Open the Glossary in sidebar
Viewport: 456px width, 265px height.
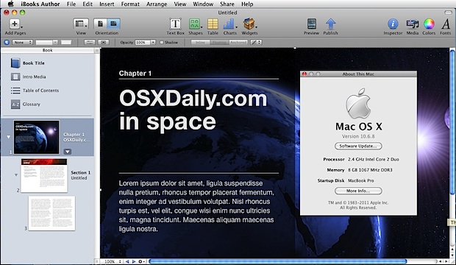click(26, 105)
